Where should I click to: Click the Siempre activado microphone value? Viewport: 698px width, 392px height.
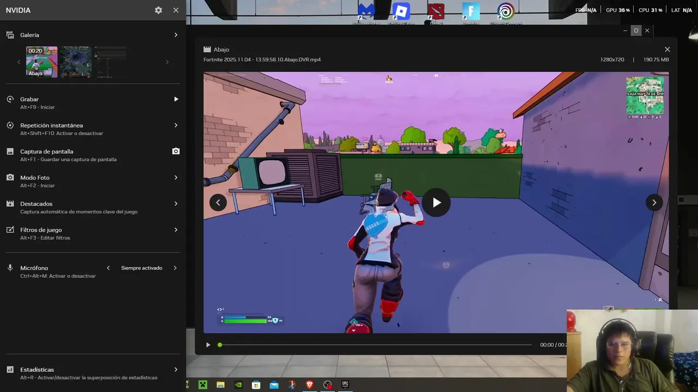[x=142, y=268]
